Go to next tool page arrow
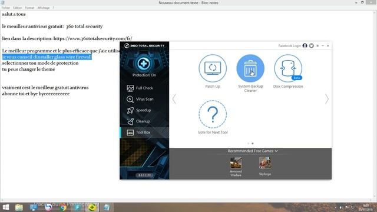377x212 pixels. coord(327,99)
